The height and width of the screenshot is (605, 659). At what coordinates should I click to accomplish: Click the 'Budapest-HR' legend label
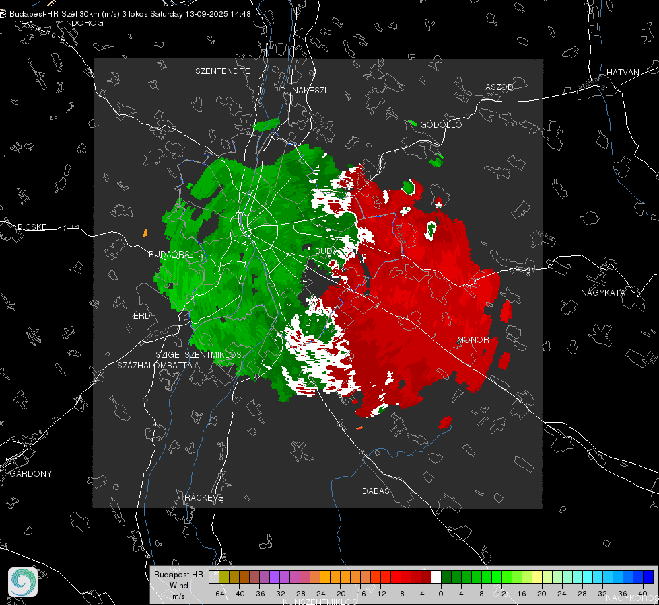tap(178, 574)
